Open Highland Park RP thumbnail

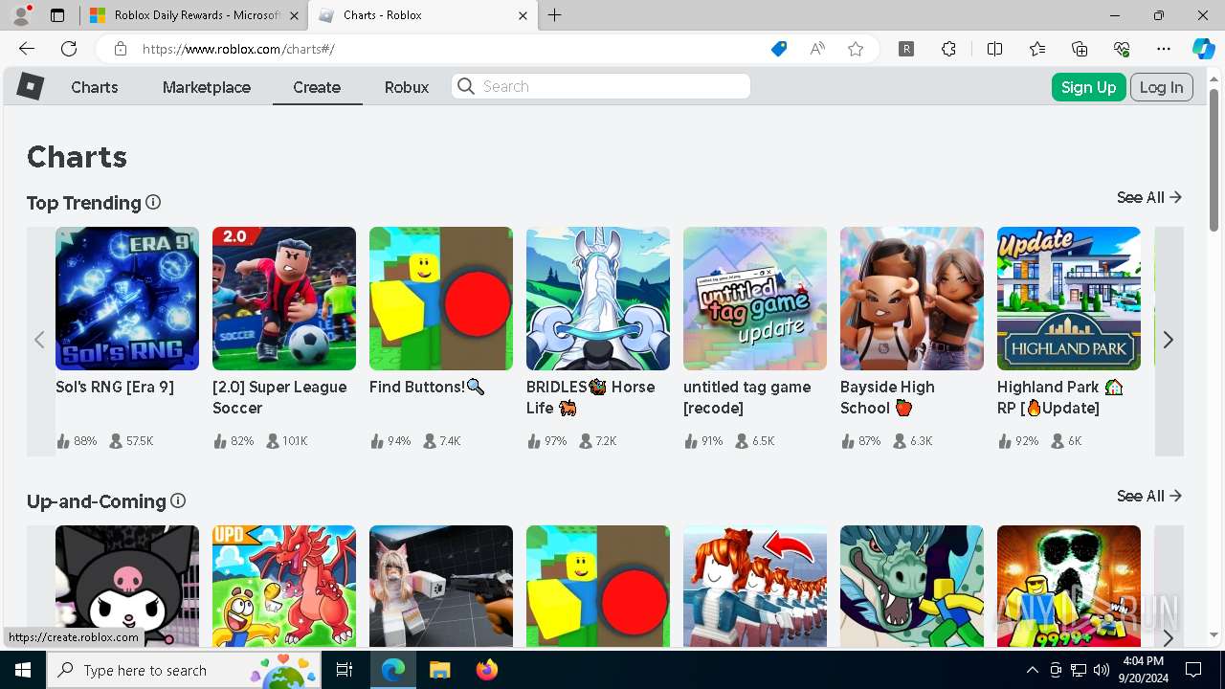tap(1069, 299)
